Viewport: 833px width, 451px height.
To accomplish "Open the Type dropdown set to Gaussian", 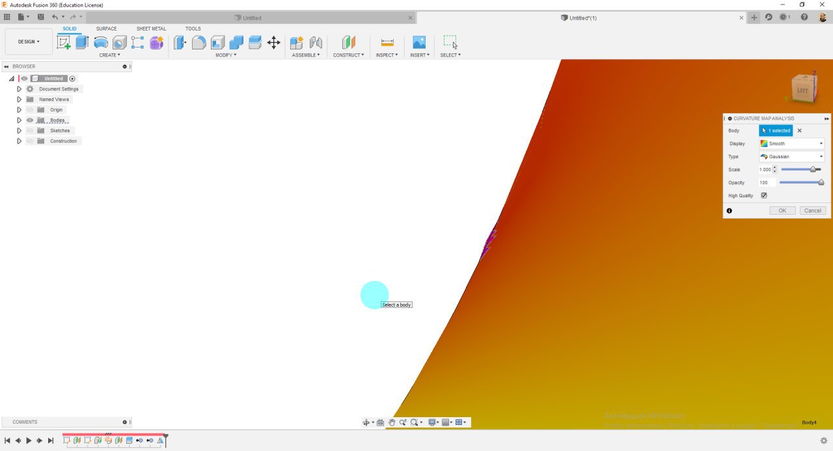I will click(x=791, y=156).
